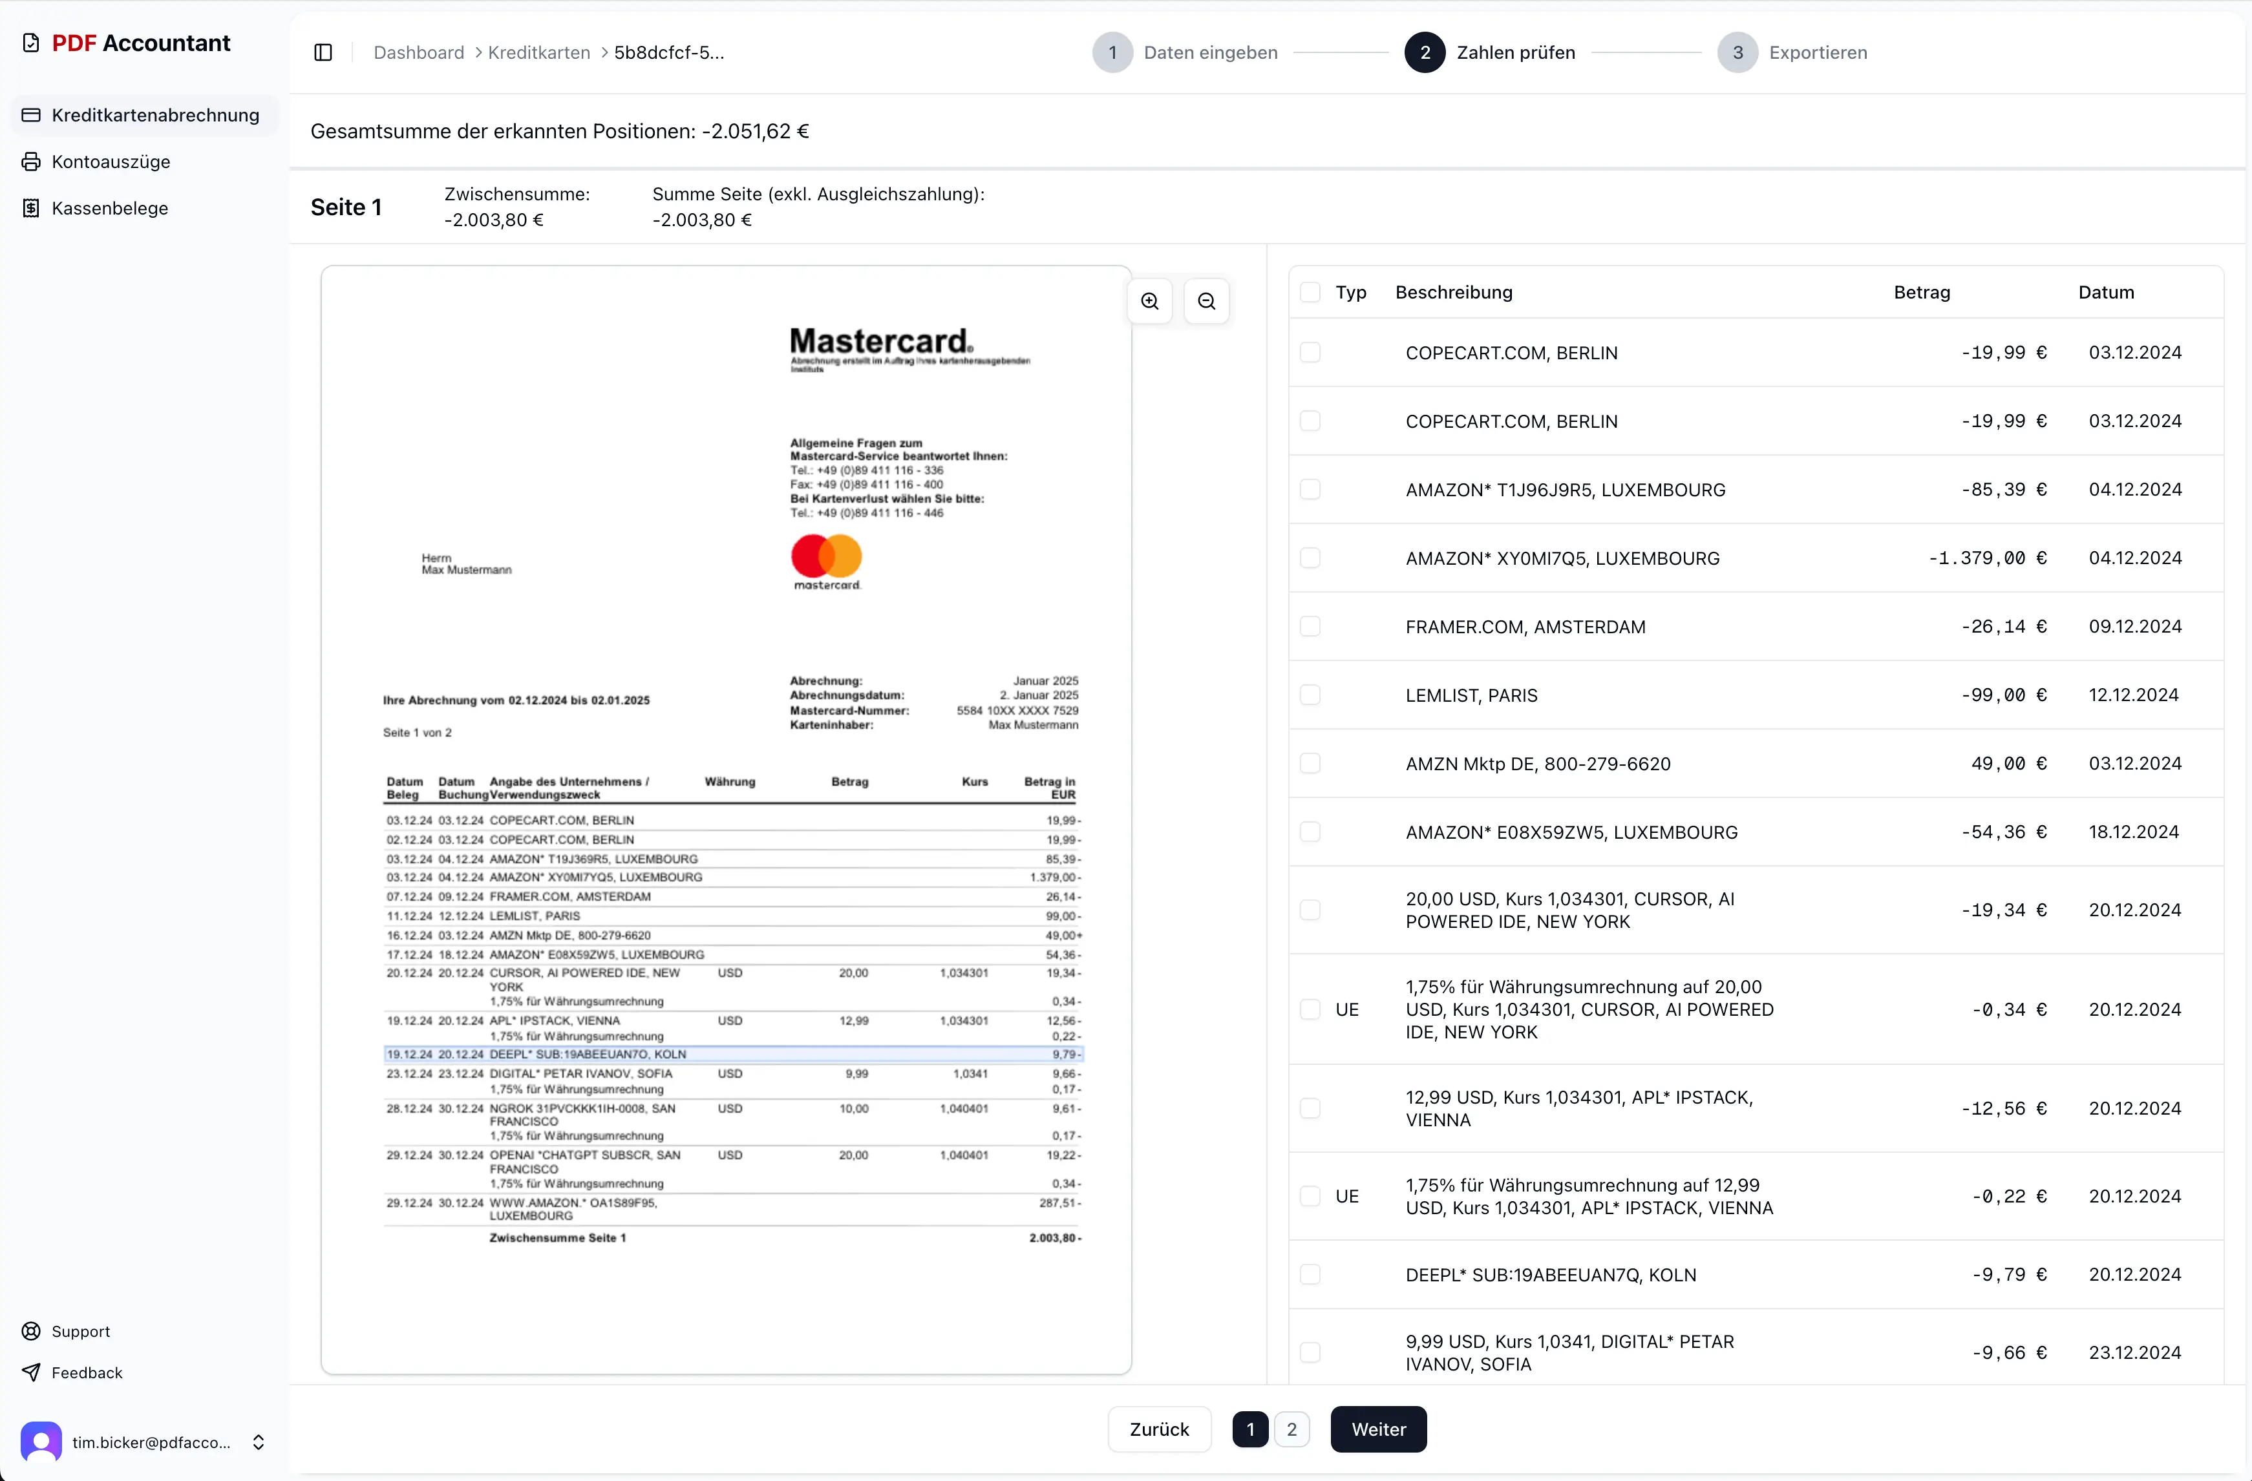Select the LEMLIST, PARIS transaction checkbox
This screenshot has width=2252, height=1481.
[x=1310, y=695]
